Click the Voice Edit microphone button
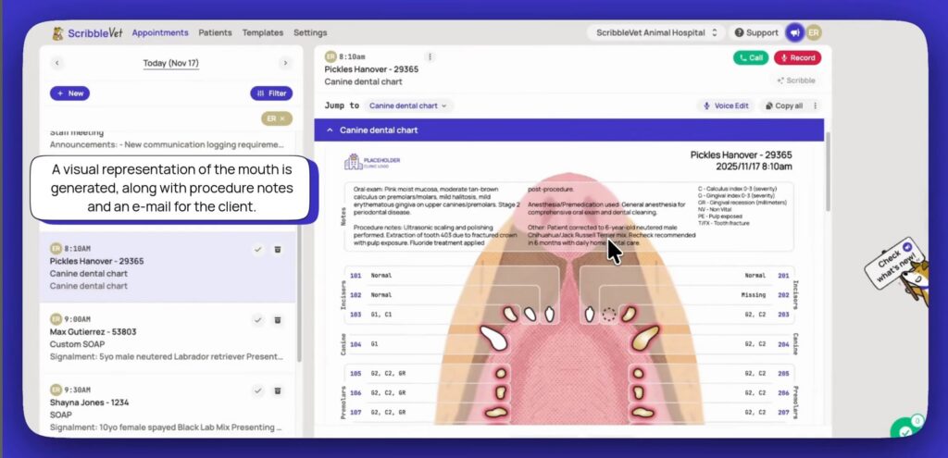Screen dimensions: 948x458 (x=726, y=105)
